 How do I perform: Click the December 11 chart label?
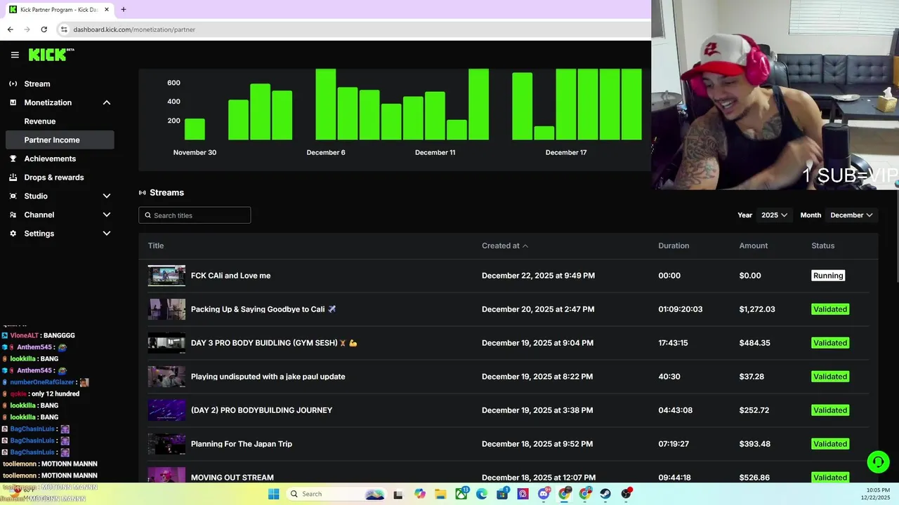click(435, 152)
